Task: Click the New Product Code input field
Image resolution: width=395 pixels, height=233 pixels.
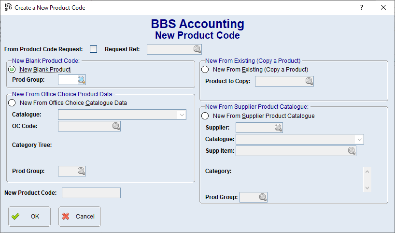Action: [91, 193]
